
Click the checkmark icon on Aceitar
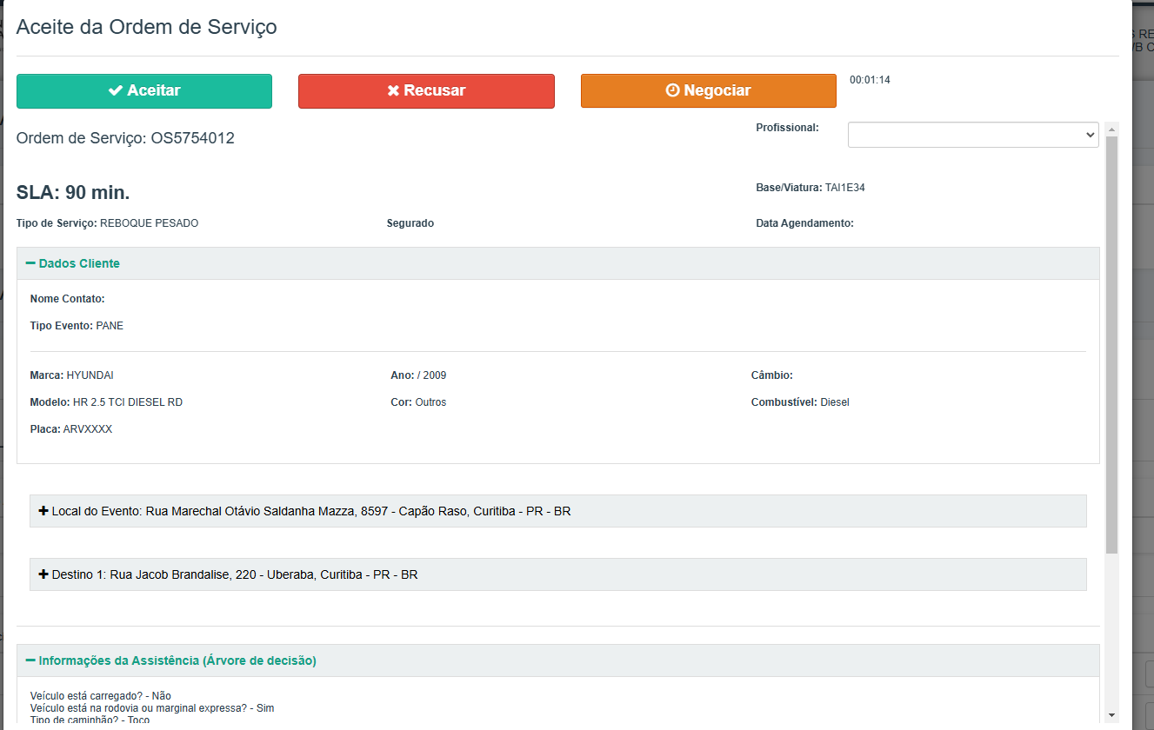coord(116,91)
